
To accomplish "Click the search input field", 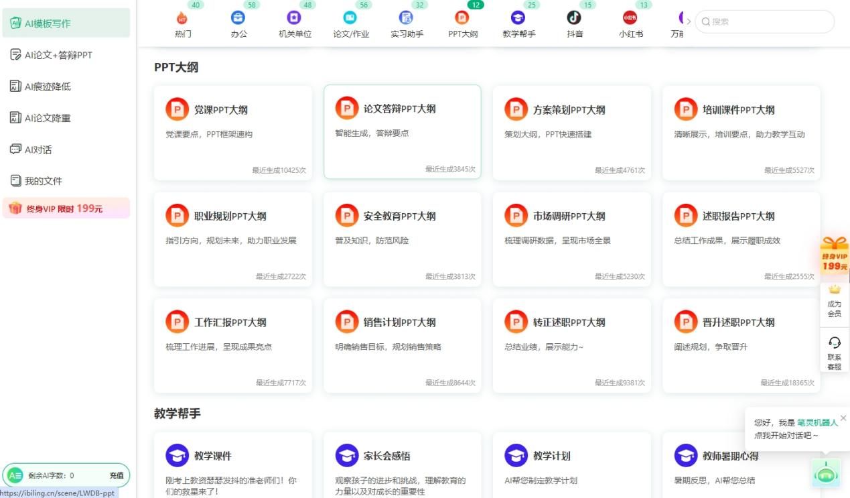I will (765, 21).
